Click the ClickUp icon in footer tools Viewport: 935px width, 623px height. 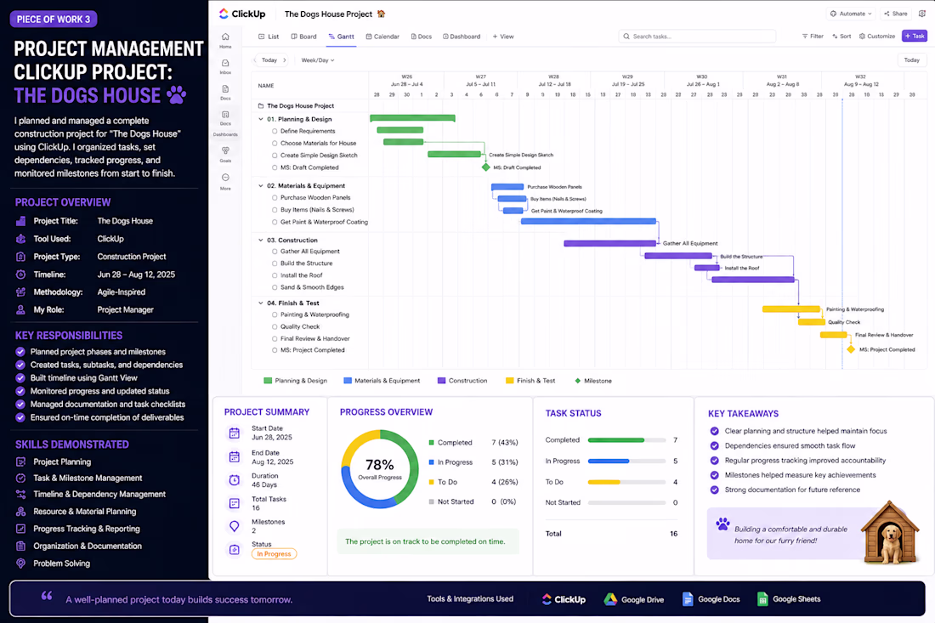click(x=547, y=599)
